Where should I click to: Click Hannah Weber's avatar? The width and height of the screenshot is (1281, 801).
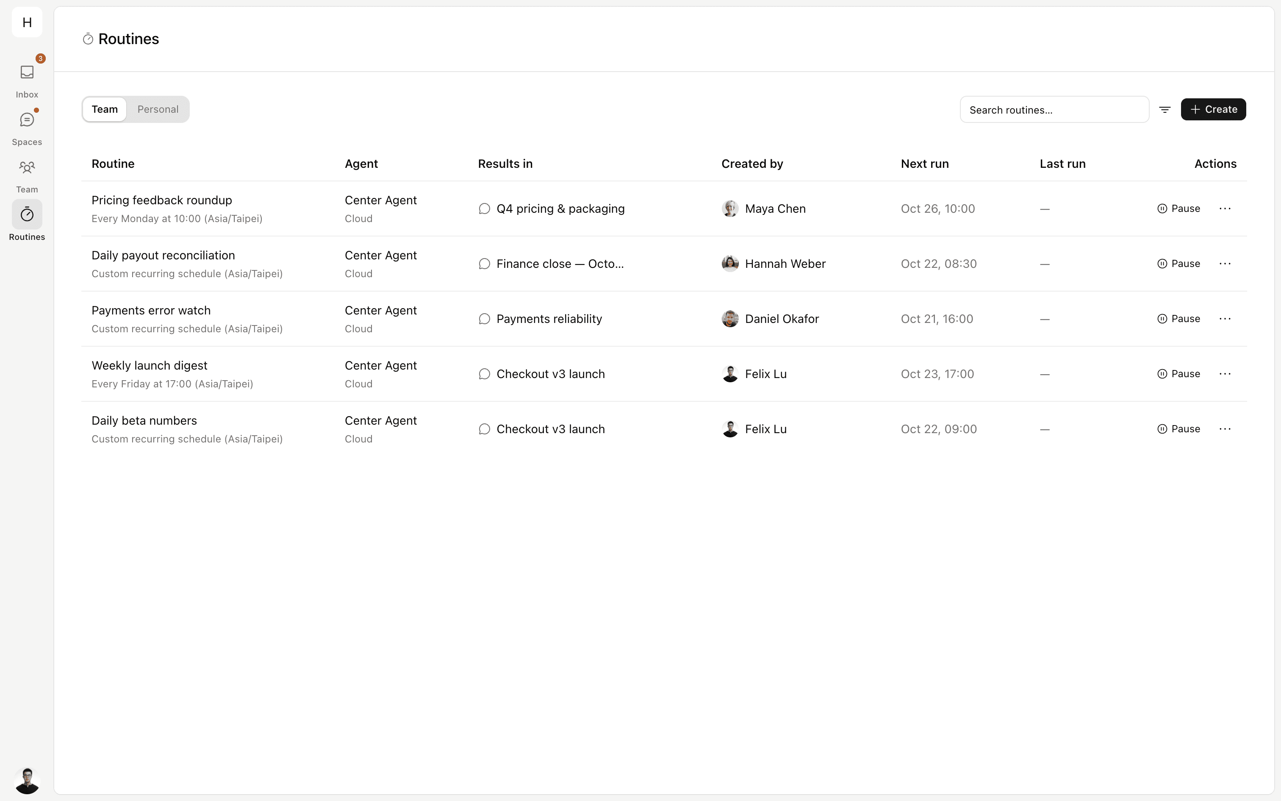(x=730, y=264)
